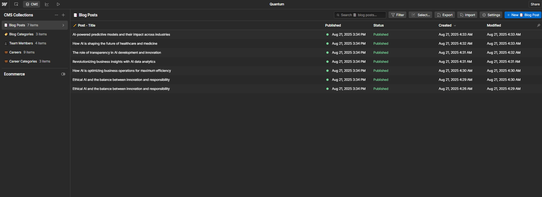542x197 pixels.
Task: Click Published status of 'AI-powered predictive models' row
Action: [381, 34]
